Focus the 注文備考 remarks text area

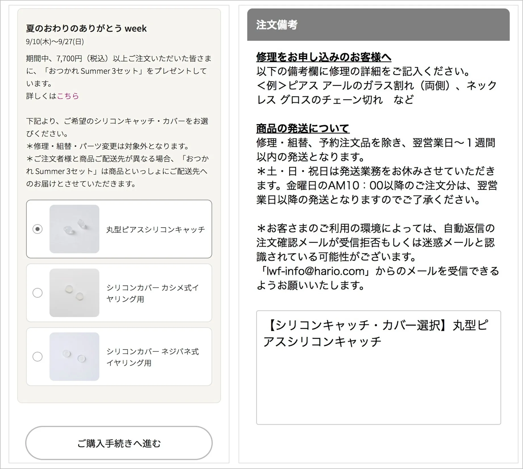378,368
